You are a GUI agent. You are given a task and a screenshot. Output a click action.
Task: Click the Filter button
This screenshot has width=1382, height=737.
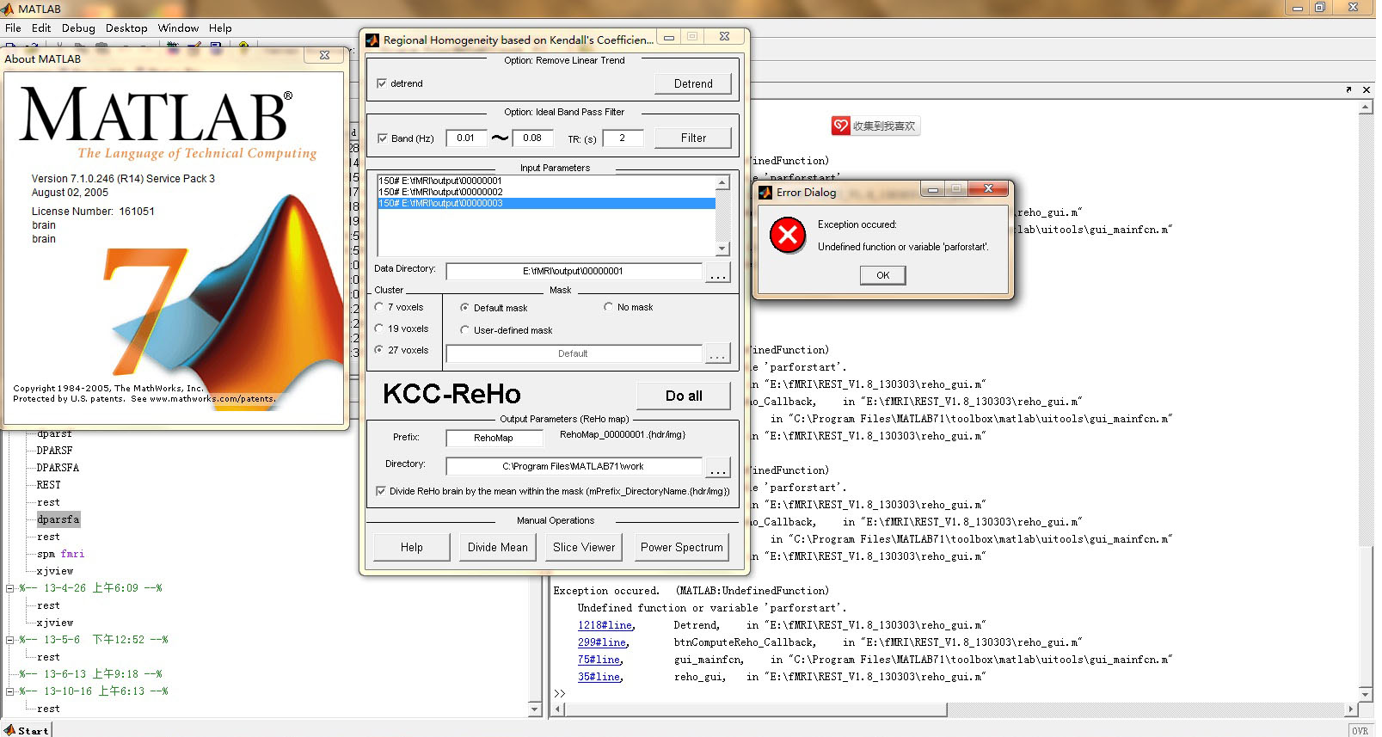693,138
